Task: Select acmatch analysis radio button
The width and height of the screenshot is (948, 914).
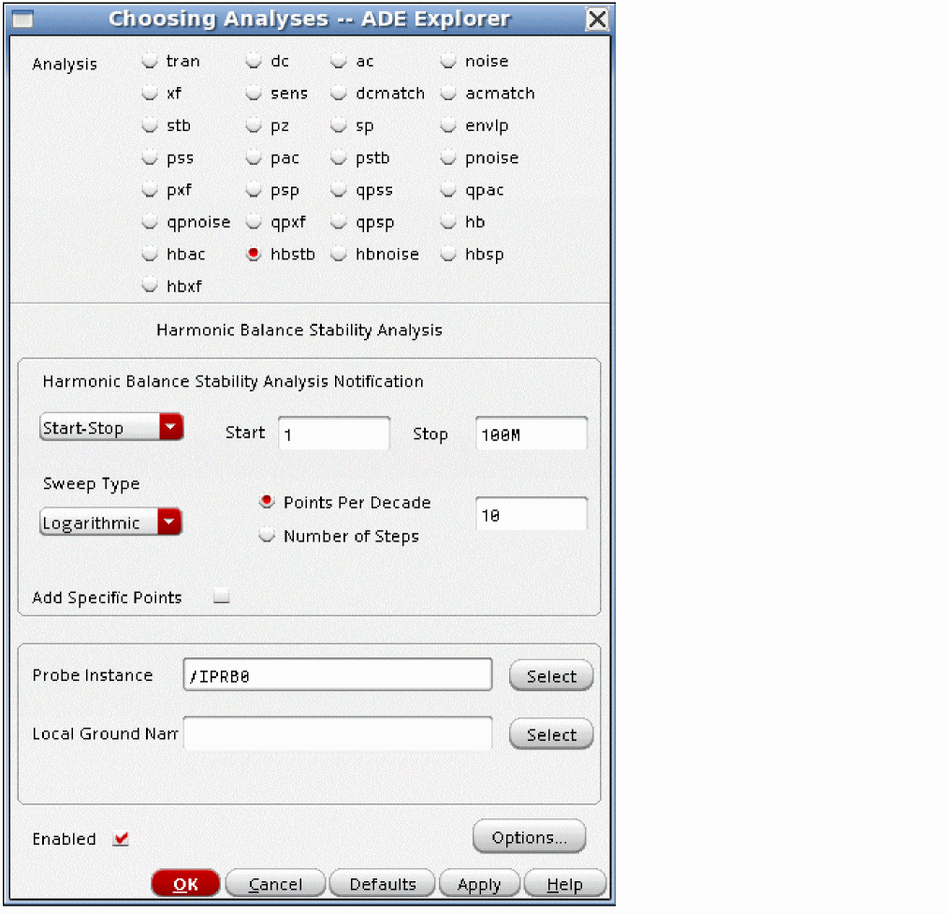Action: pos(448,93)
